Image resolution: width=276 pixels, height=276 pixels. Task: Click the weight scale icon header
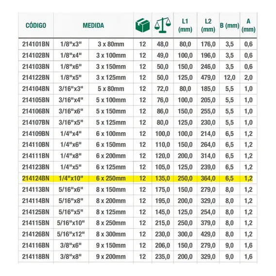pyautogui.click(x=163, y=25)
